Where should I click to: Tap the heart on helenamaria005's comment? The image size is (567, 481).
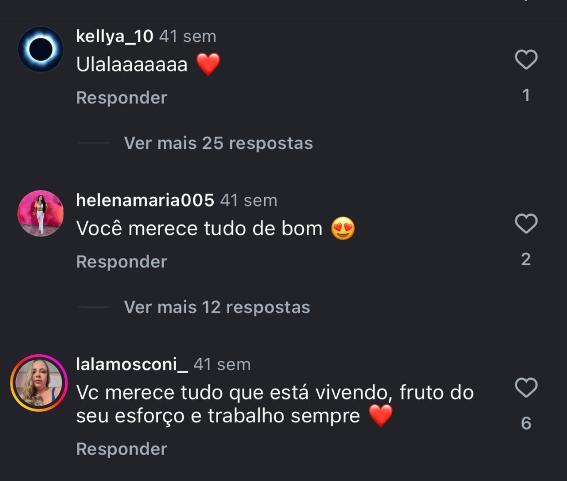(526, 224)
